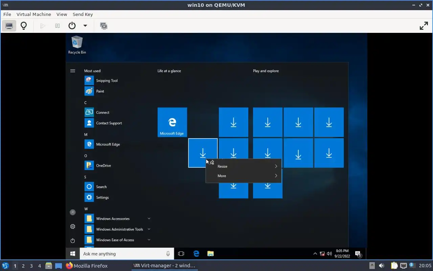Viewport: 433px width, 271px height.
Task: Click the Life at a glance group title
Action: pos(169,71)
